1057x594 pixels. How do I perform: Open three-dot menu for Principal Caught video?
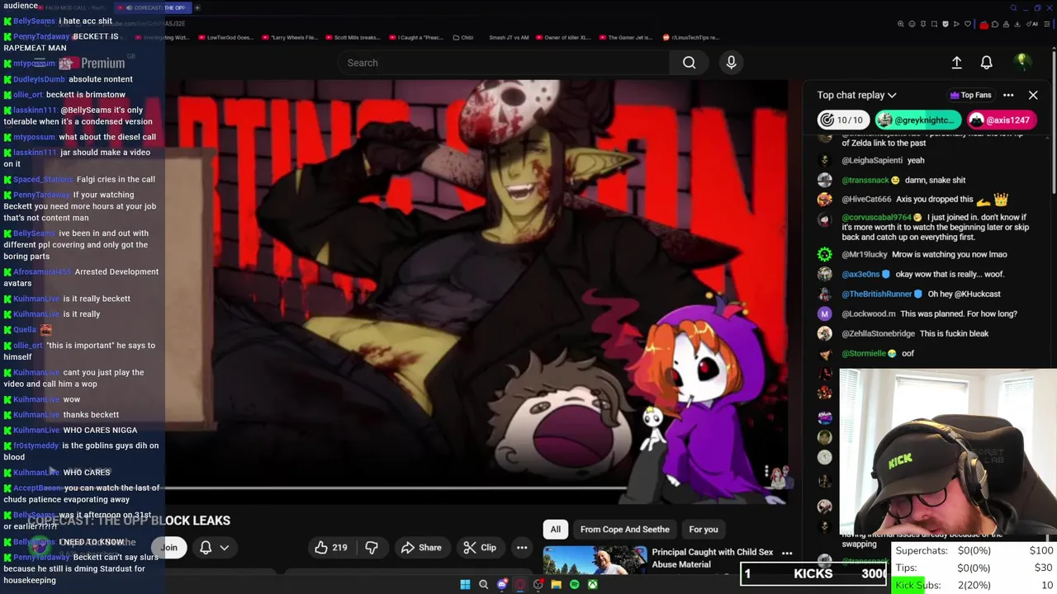pos(787,554)
